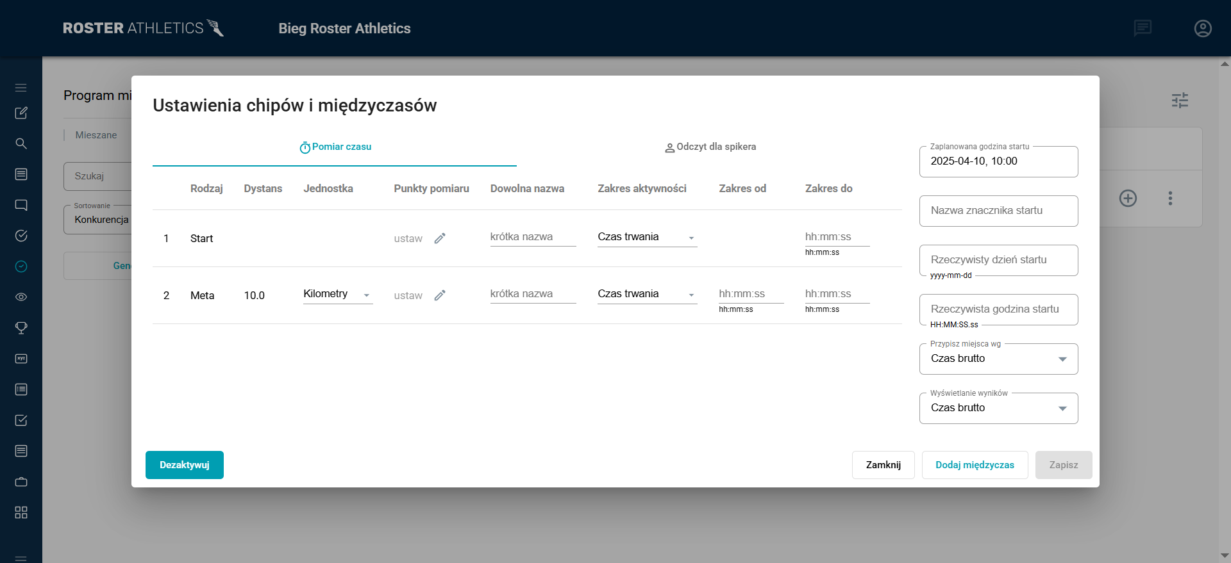
Task: Click ustaw link in Meta row
Action: (x=408, y=295)
